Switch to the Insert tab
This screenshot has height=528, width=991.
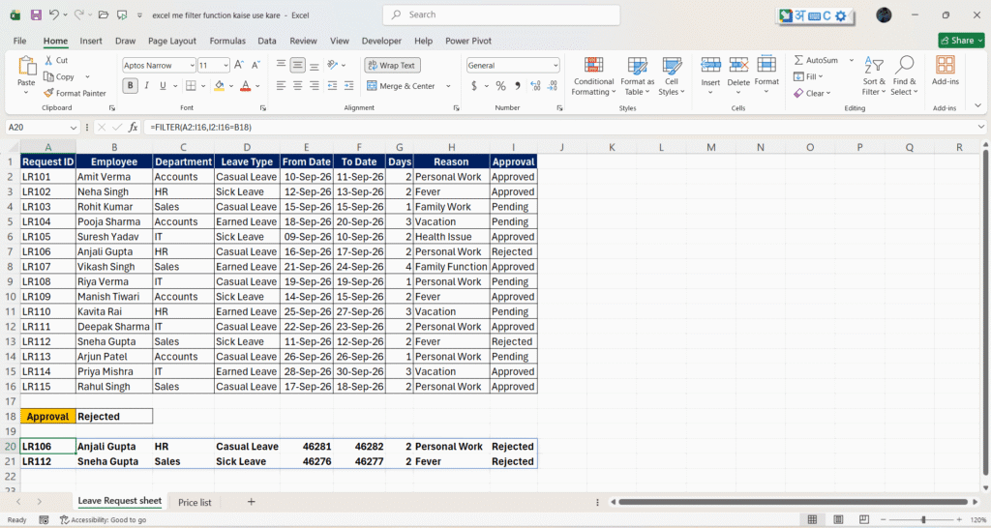point(91,41)
